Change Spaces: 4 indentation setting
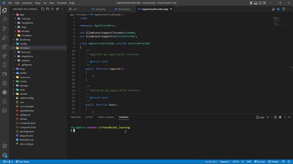The width and height of the screenshot is (293, 164). click(x=225, y=162)
